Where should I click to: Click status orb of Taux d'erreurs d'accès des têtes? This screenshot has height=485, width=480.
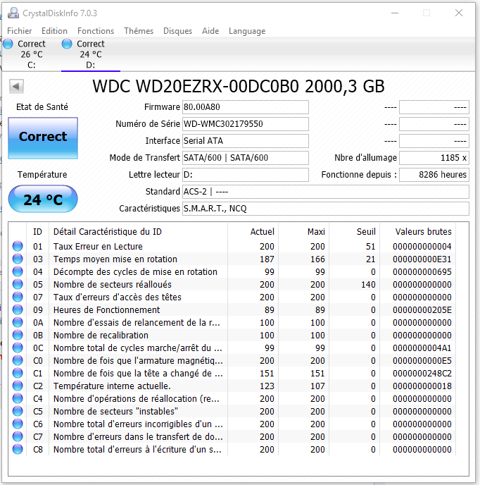pos(18,297)
